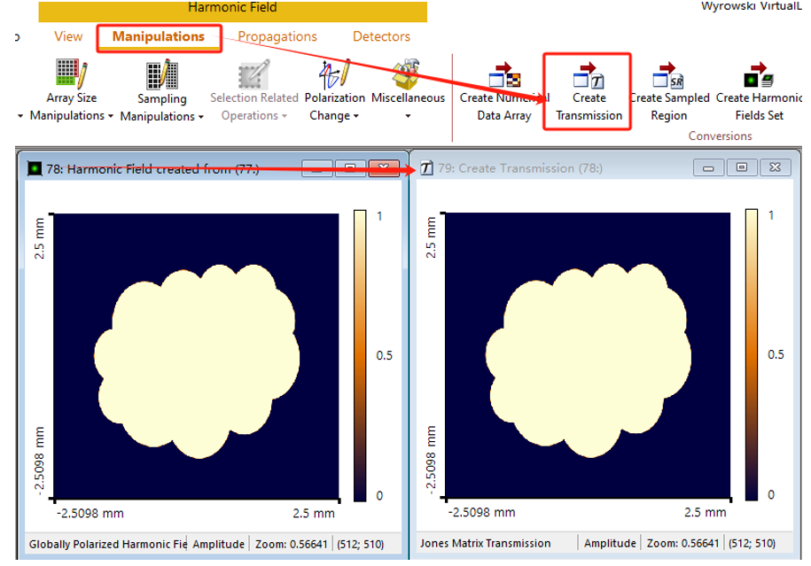This screenshot has width=811, height=566.
Task: Click '-2.5098 mm' y-axis label in window 79
Action: [431, 460]
